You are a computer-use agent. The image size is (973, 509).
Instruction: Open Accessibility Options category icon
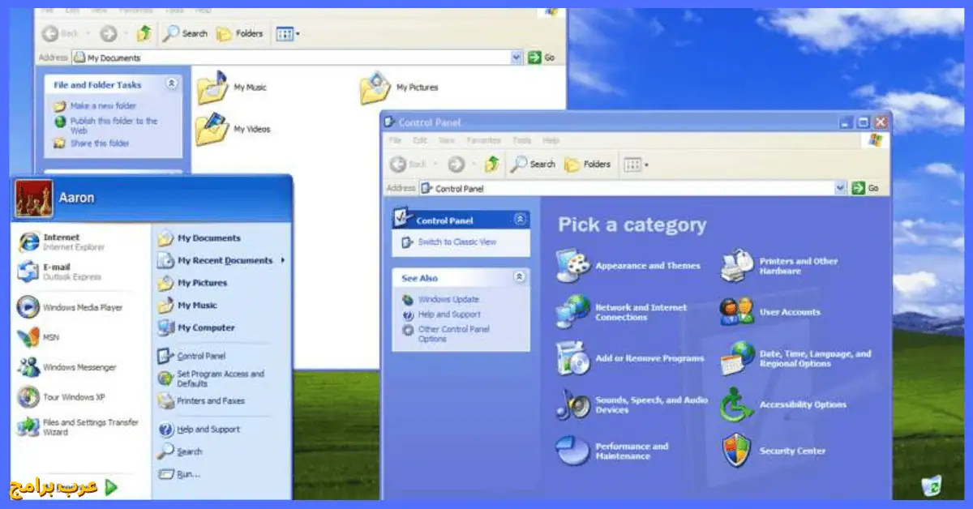(737, 404)
